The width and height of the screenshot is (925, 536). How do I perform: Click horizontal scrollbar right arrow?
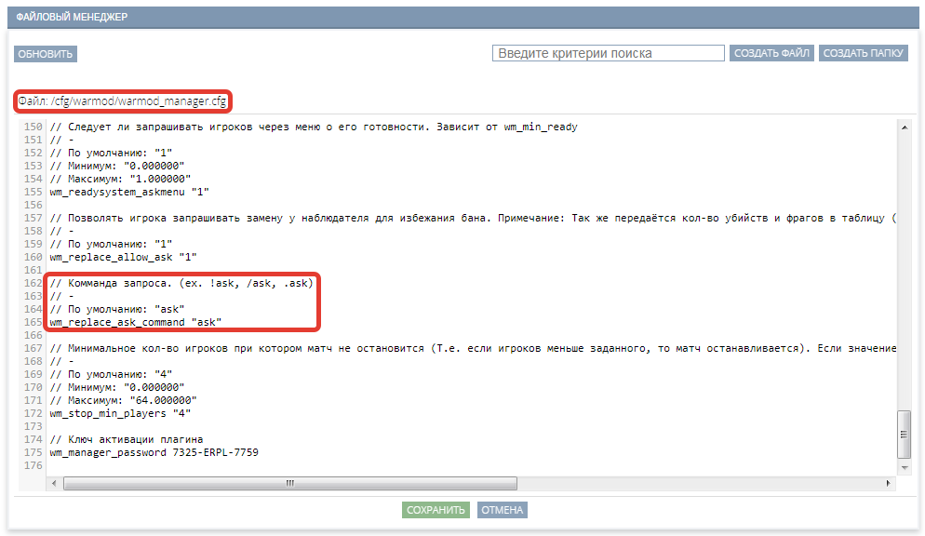pos(889,484)
